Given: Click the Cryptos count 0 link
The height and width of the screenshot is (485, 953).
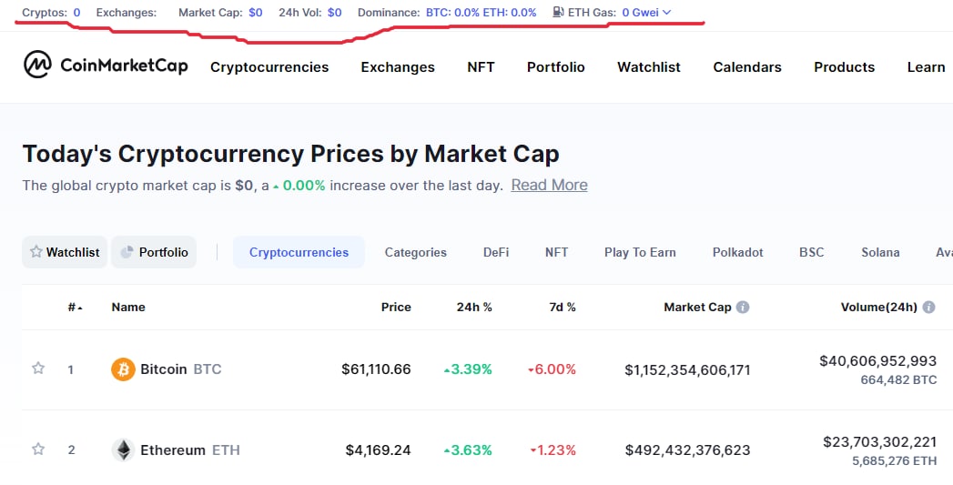Looking at the screenshot, I should pos(76,12).
